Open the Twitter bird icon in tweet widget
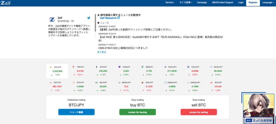This screenshot has height=124, width=276. [x=89, y=18]
